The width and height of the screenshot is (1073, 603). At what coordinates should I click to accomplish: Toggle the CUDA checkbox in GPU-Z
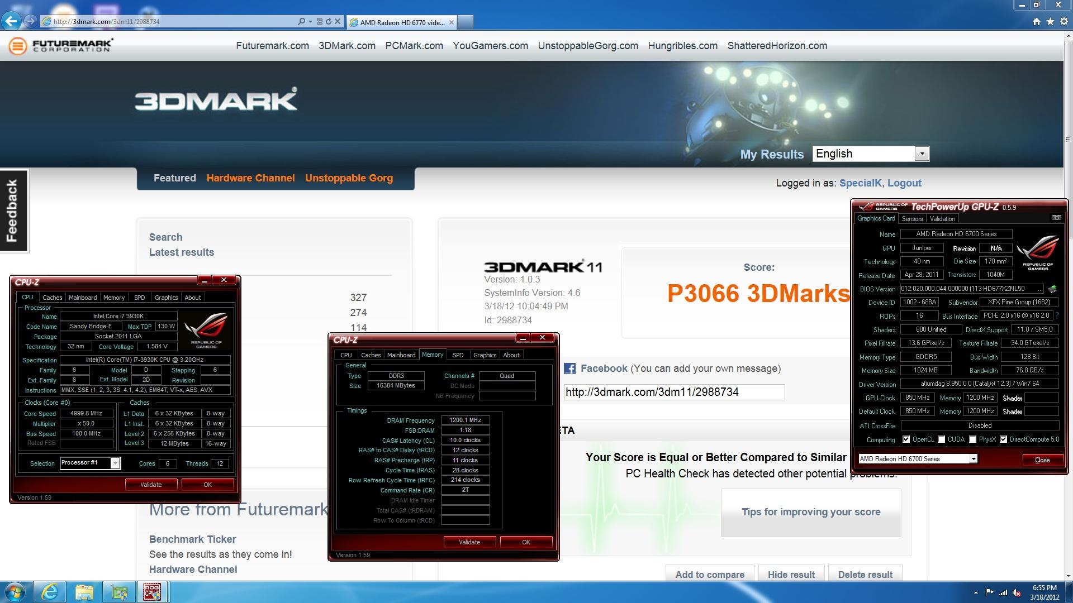click(942, 439)
